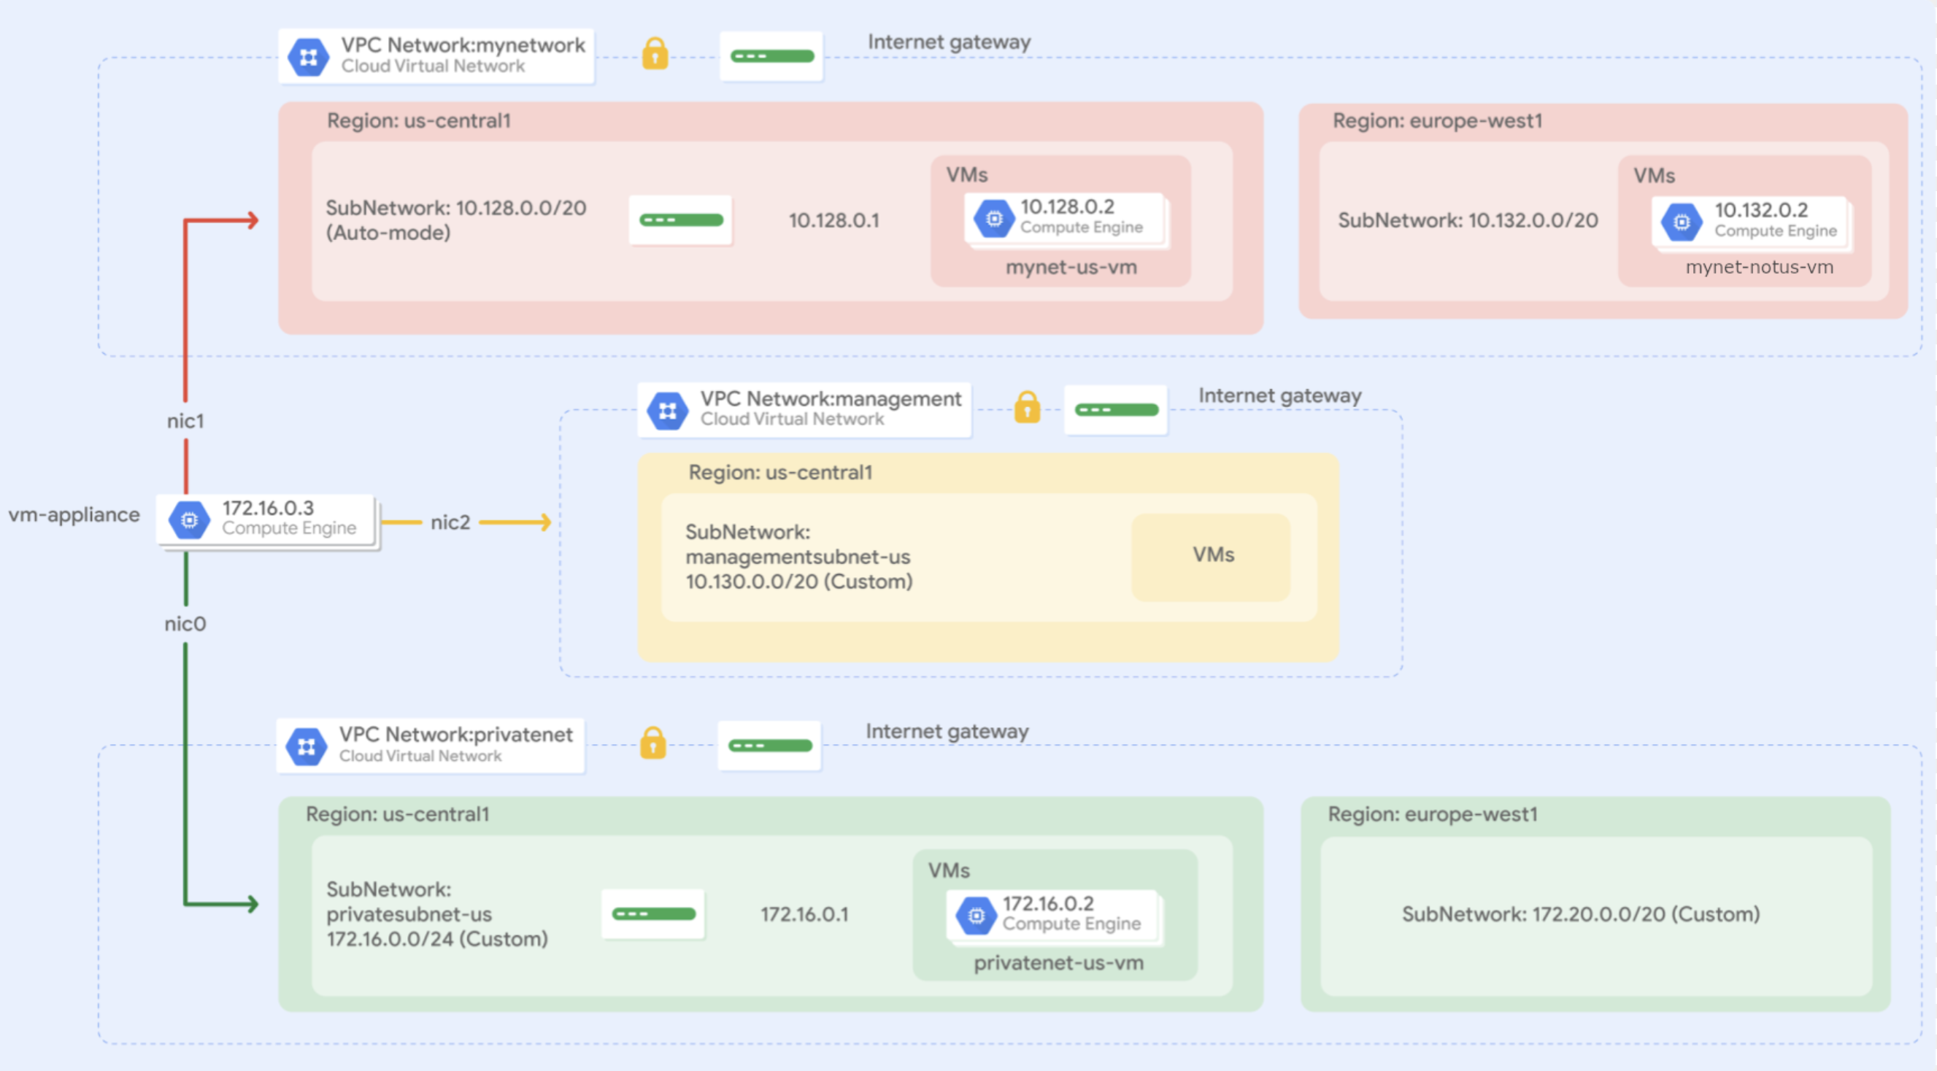
Task: Click the 'nic1' interface label
Action: (185, 421)
